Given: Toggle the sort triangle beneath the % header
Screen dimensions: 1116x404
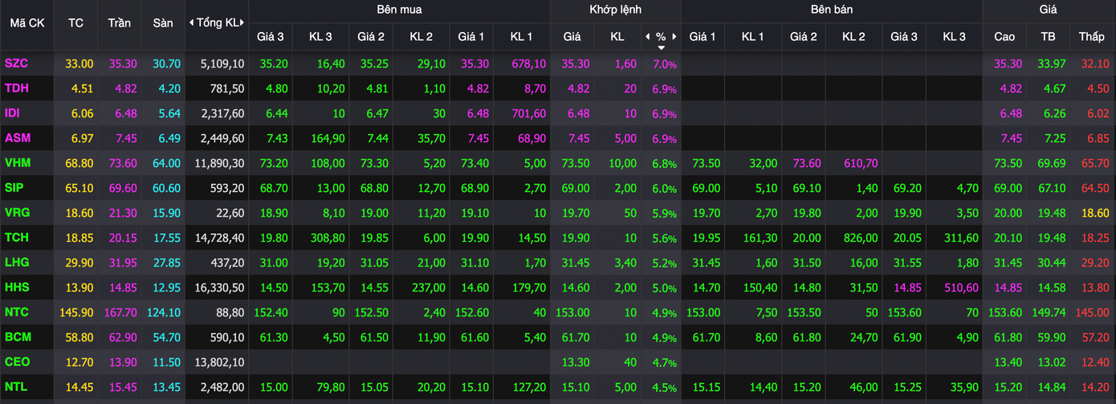Looking at the screenshot, I should (660, 47).
